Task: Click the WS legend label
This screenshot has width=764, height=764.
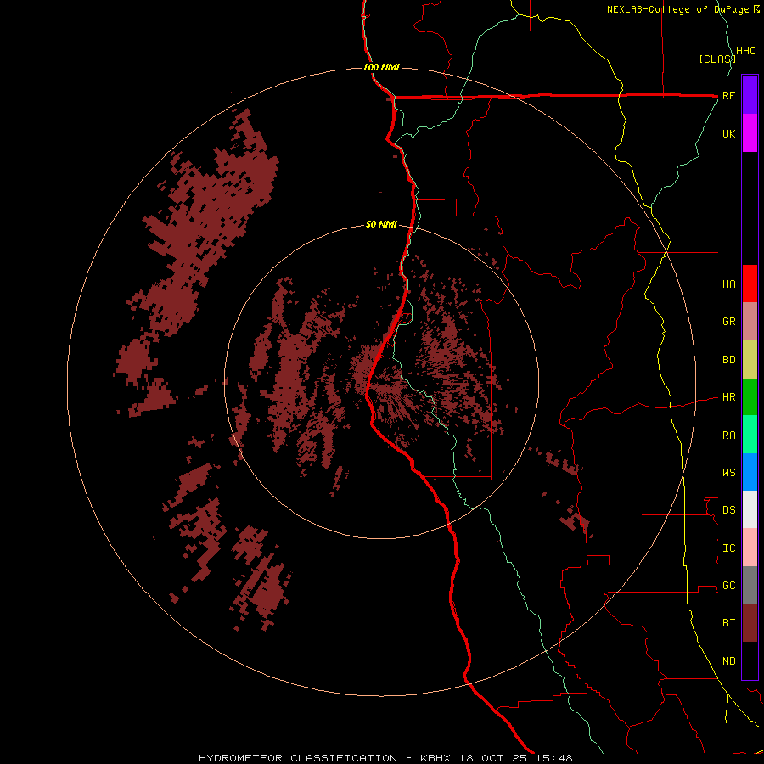Action: click(729, 473)
